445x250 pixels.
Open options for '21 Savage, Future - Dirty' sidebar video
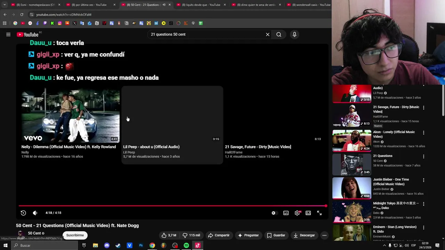tap(423, 108)
